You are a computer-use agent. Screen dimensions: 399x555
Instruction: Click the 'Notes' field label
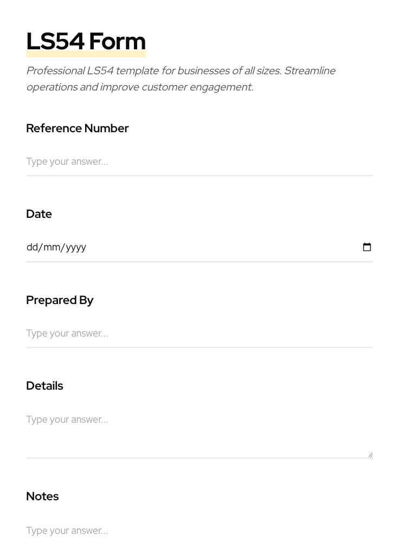(x=42, y=496)
